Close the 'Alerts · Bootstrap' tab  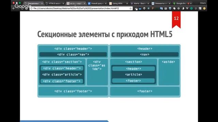148,3
